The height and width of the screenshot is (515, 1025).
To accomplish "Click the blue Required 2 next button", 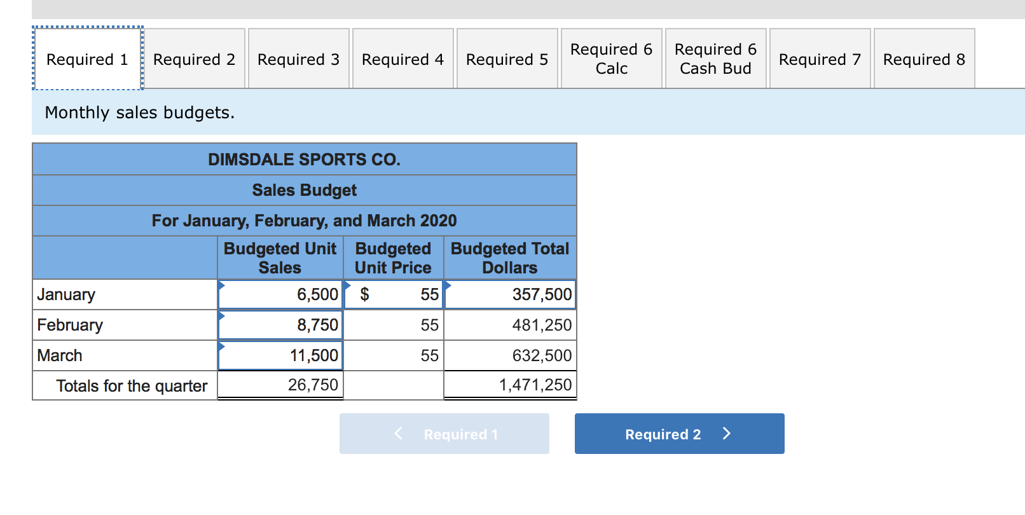I will click(x=679, y=434).
